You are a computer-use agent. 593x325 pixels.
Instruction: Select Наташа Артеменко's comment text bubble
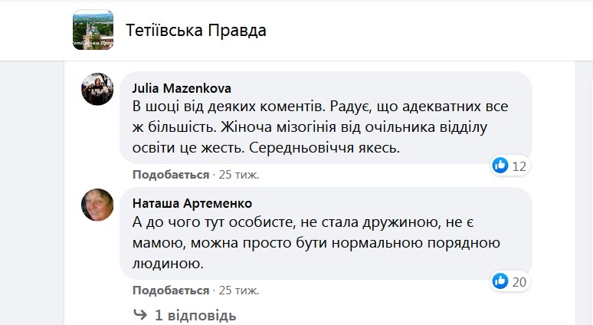(326, 234)
